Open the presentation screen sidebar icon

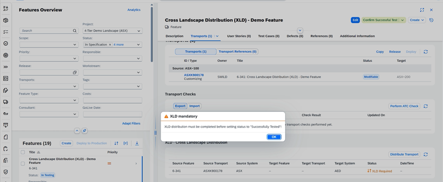coord(6,125)
